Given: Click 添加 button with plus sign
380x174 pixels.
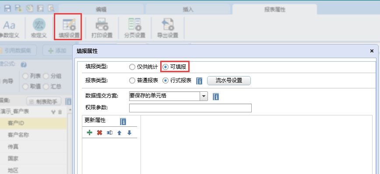Looking at the screenshot, I should 57,51.
